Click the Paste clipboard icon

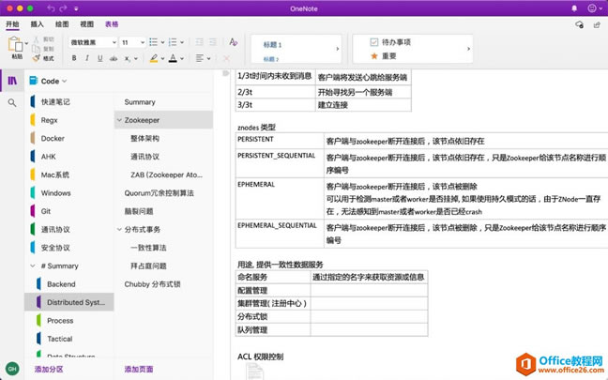(16, 44)
